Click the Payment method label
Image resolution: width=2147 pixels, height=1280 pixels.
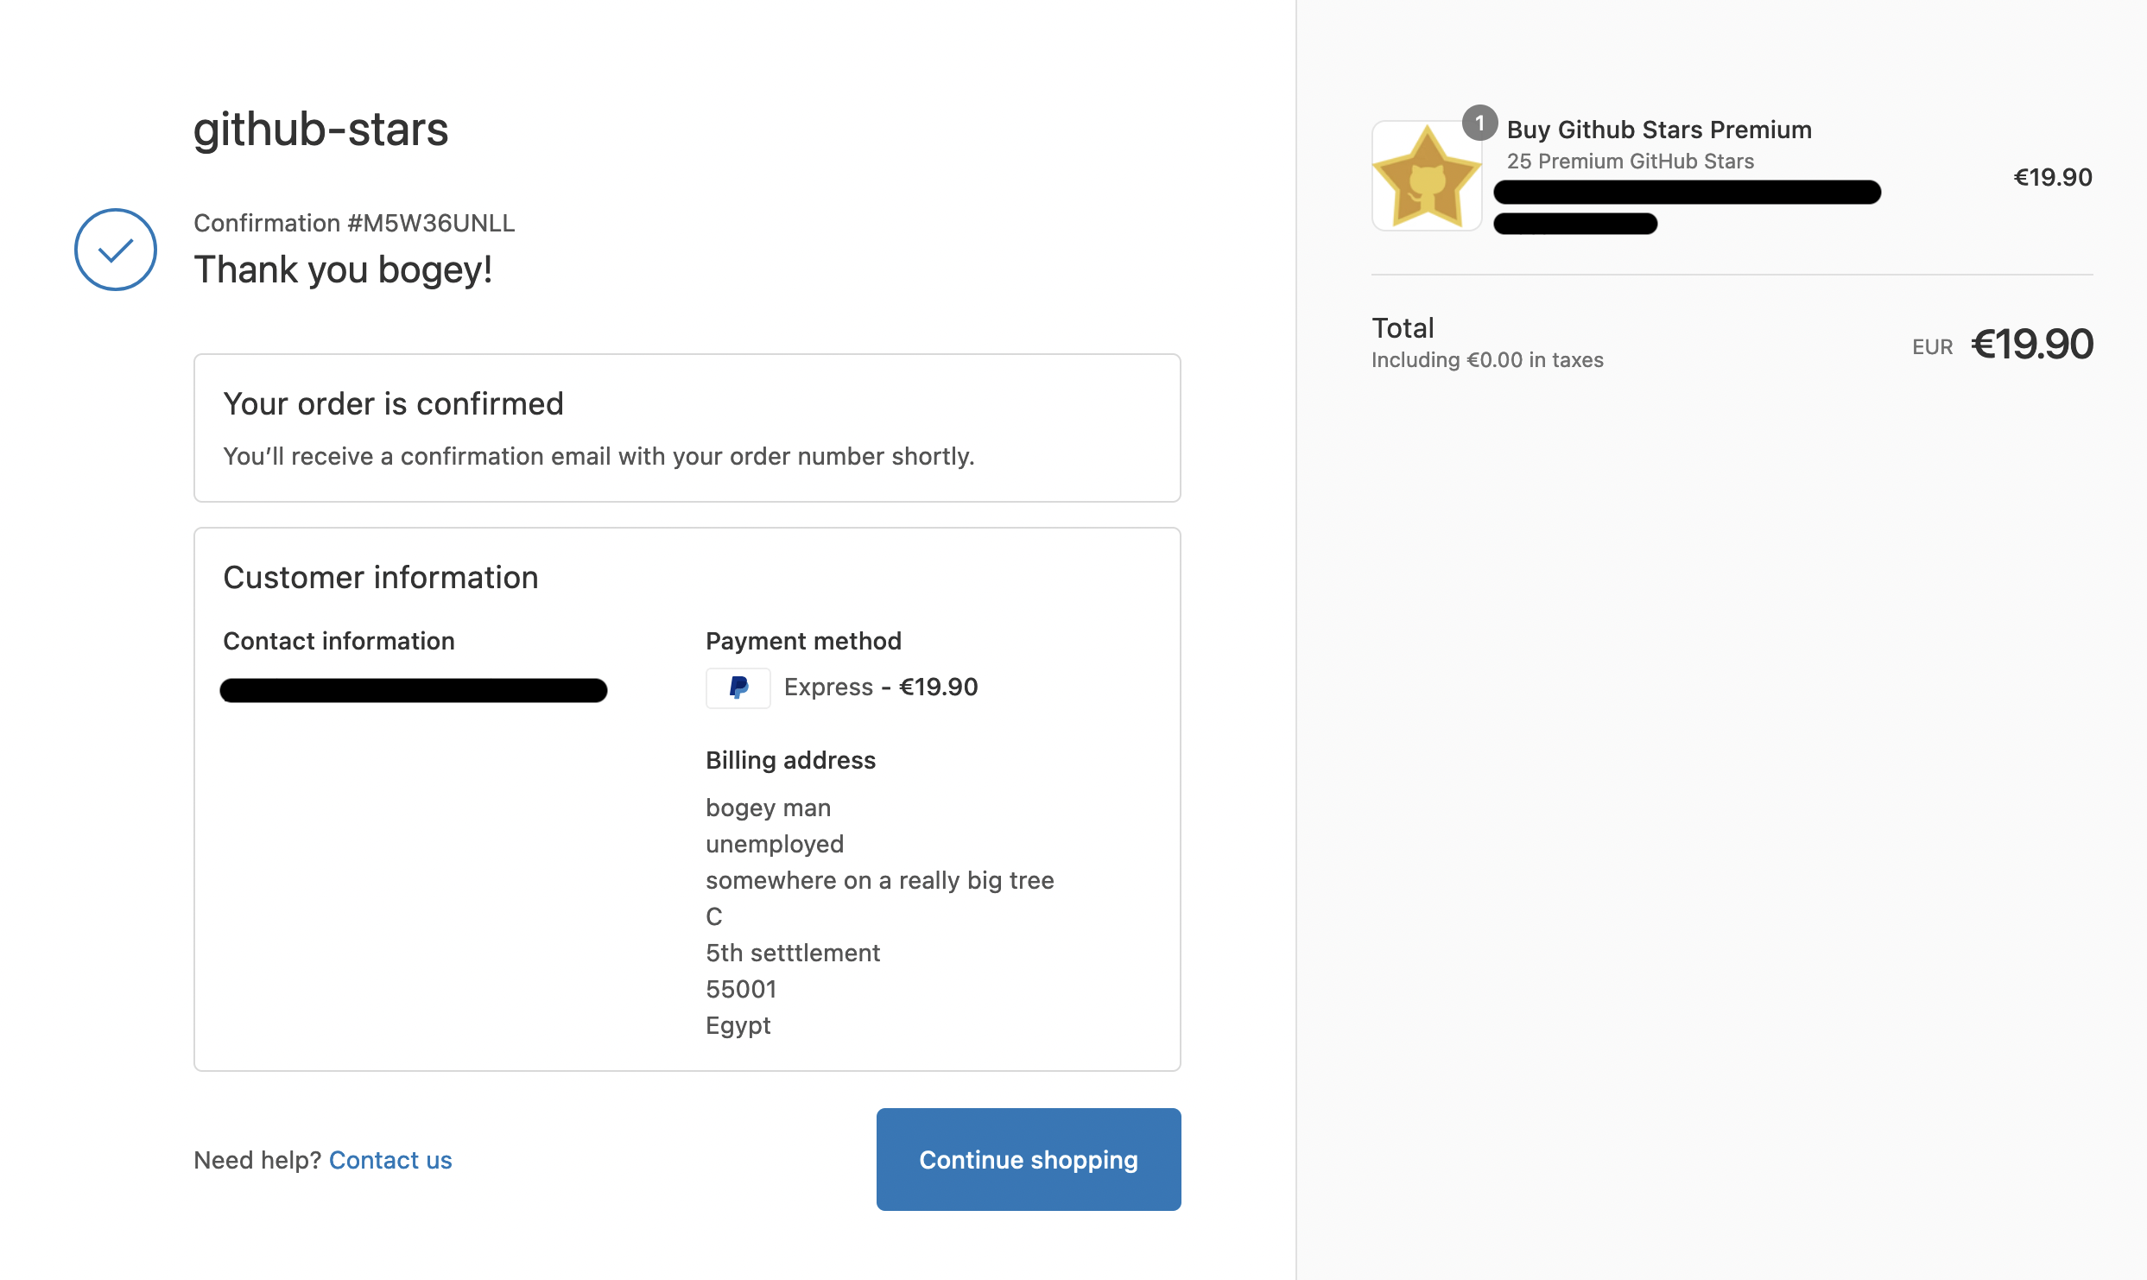(803, 640)
